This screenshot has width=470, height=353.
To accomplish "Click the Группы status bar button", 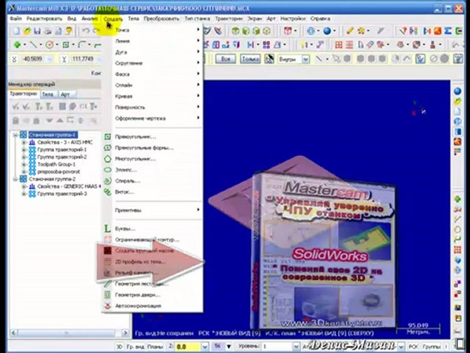I will pos(431,347).
